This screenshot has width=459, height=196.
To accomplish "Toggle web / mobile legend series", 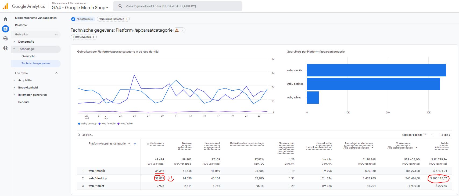I will (107, 124).
